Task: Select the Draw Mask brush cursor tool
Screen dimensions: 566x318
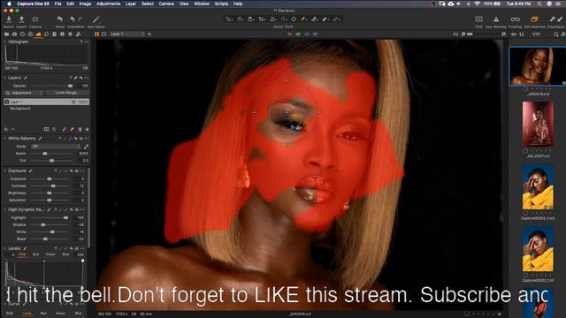Action: coord(304,19)
